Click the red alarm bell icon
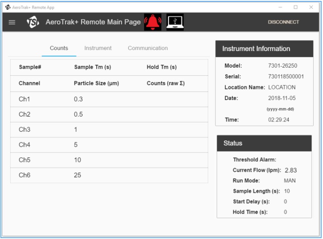The width and height of the screenshot is (323, 239). [x=153, y=22]
